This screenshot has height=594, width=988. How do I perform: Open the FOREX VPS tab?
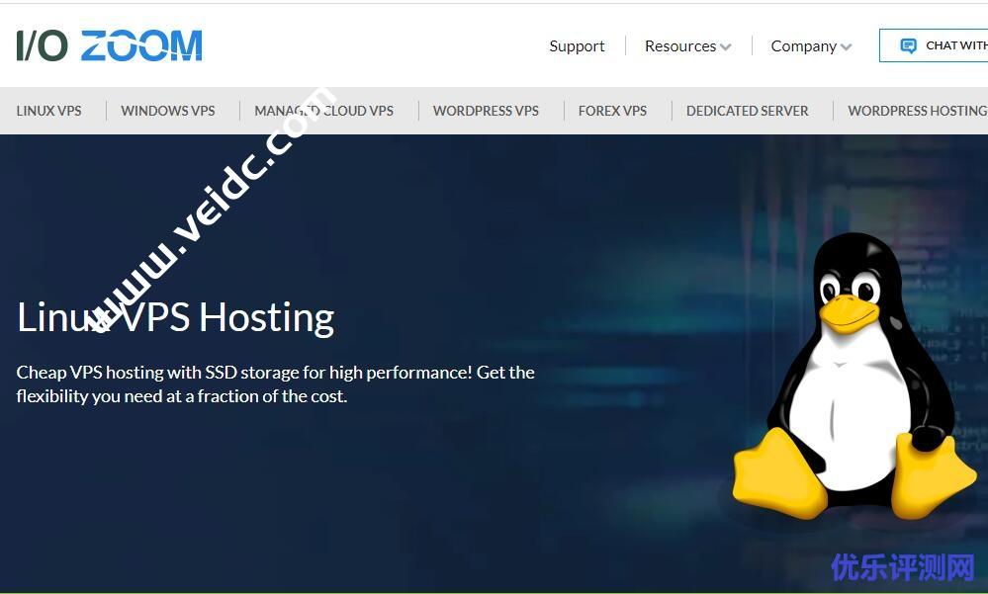click(x=612, y=111)
